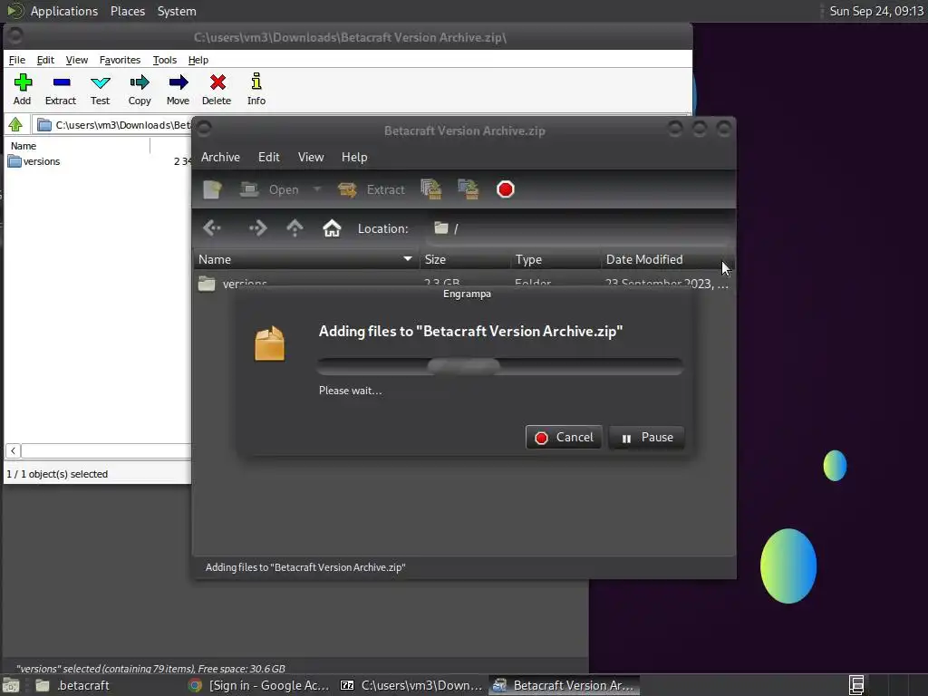The width and height of the screenshot is (928, 696).
Task: Click the red Delete icon in 7-Zip
Action: [217, 90]
